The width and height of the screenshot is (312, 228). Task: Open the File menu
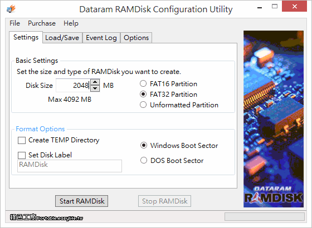pos(14,23)
